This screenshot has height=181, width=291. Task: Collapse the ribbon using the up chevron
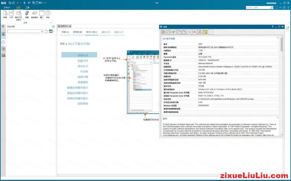coord(280,8)
